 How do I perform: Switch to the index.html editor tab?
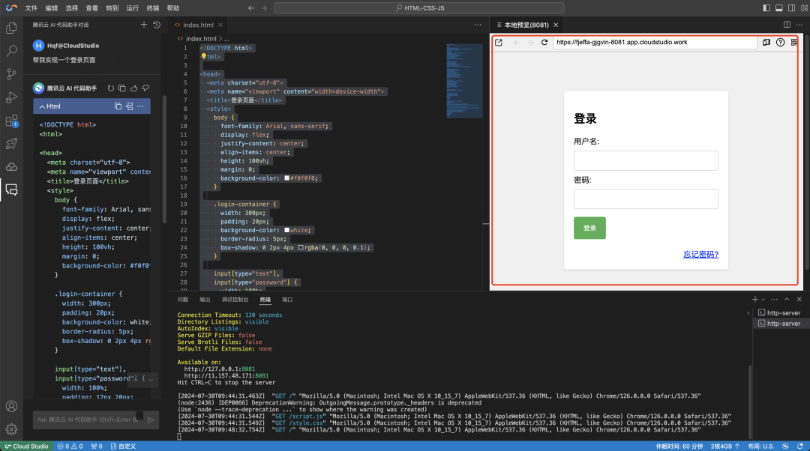[x=198, y=25]
